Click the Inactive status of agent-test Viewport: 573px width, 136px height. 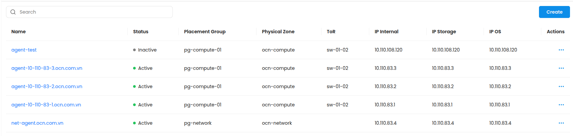(147, 50)
